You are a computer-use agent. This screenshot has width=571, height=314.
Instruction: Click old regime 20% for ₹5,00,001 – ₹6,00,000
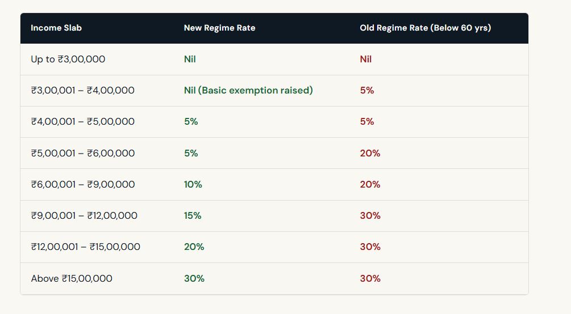pyautogui.click(x=370, y=153)
